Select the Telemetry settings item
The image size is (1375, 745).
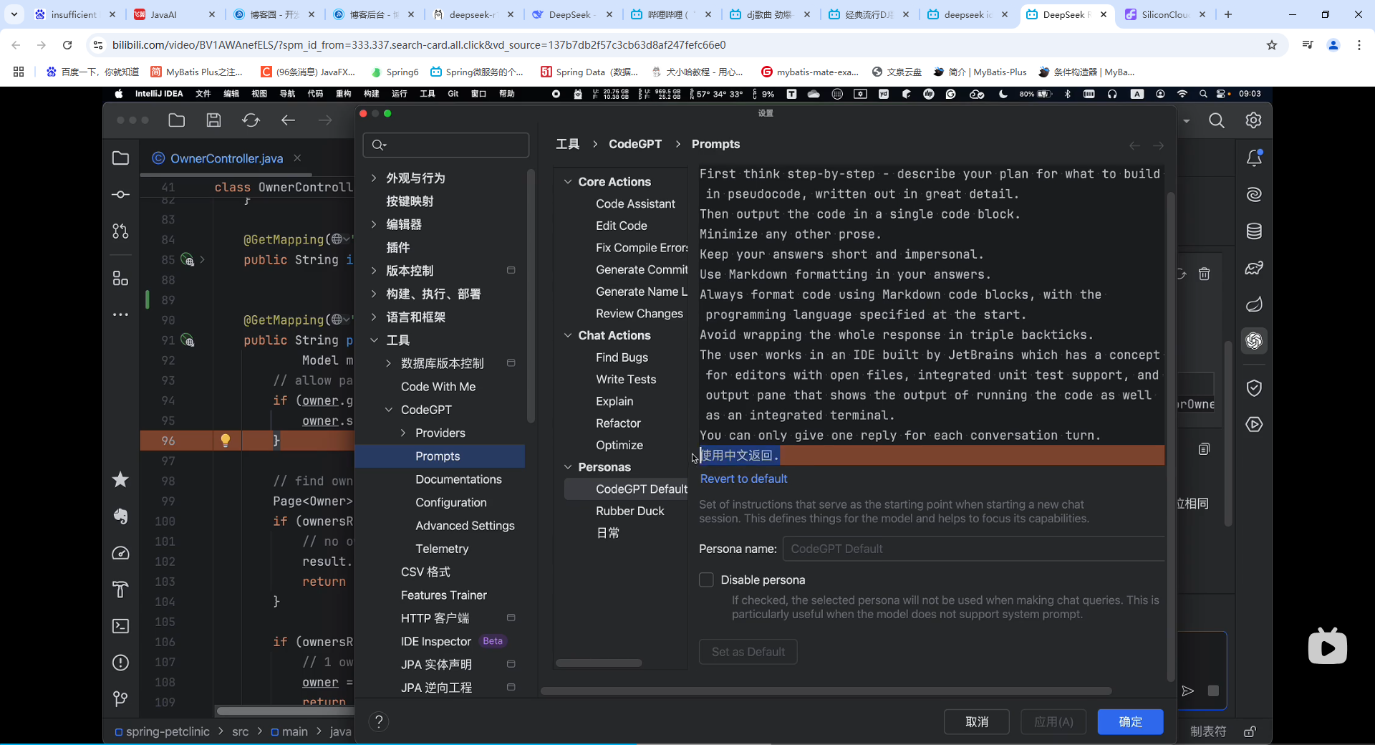click(x=442, y=549)
